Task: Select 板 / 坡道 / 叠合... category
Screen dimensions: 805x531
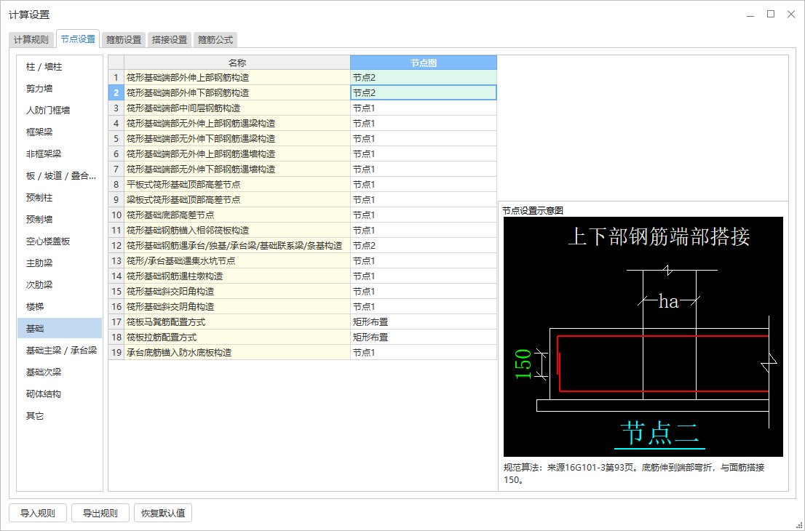Action: pyautogui.click(x=60, y=176)
